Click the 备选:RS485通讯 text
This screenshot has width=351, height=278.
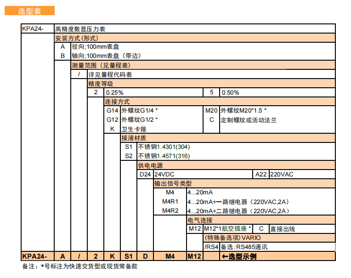[244, 247]
